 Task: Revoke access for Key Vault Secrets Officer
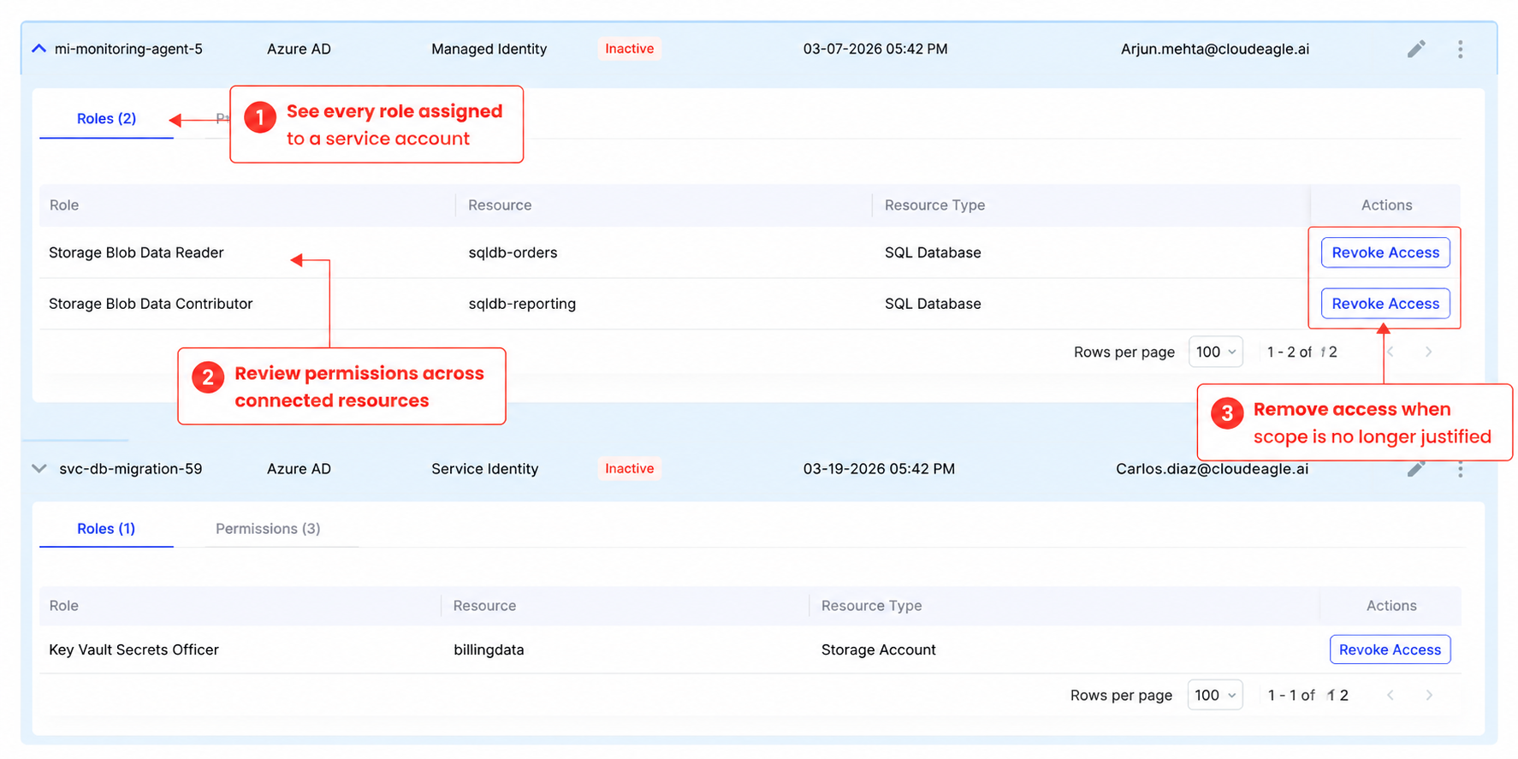(1390, 649)
